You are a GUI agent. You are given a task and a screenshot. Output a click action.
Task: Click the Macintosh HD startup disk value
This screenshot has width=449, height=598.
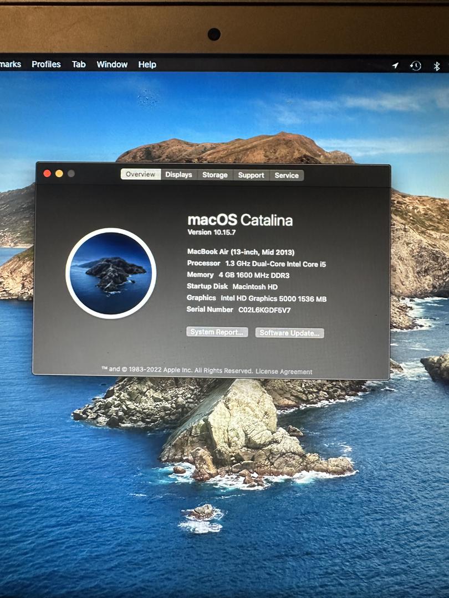(x=255, y=287)
